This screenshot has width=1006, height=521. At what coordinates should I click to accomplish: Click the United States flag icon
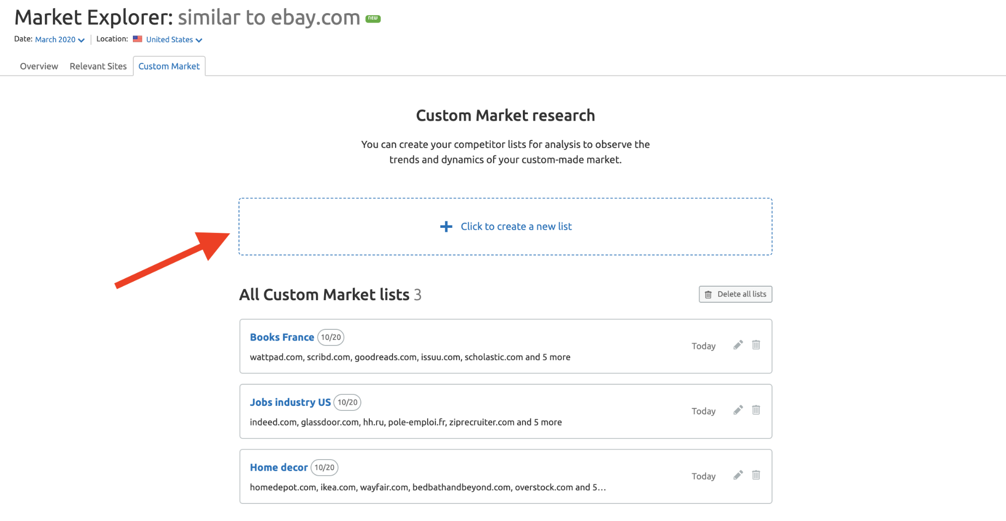[x=137, y=39]
